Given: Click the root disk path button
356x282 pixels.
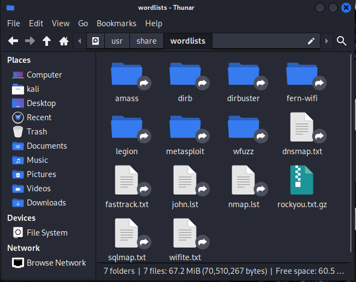Looking at the screenshot, I should coord(96,41).
